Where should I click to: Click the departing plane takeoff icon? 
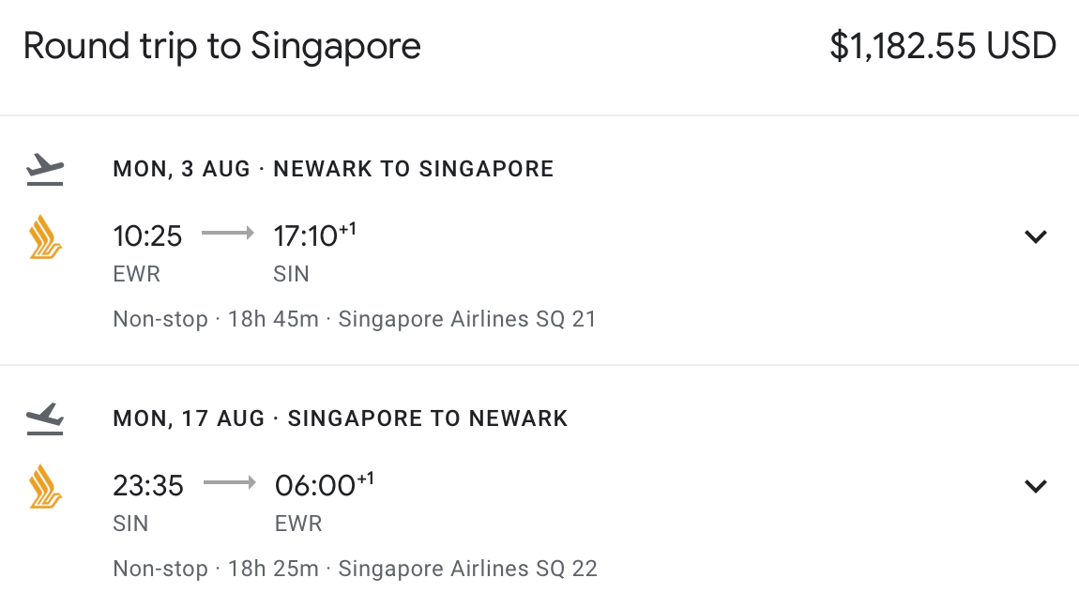coord(44,170)
